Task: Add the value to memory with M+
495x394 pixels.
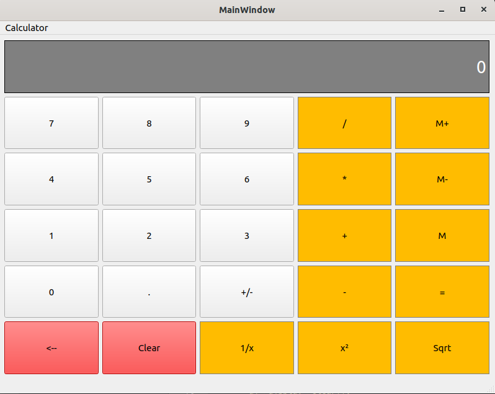Action: 442,123
